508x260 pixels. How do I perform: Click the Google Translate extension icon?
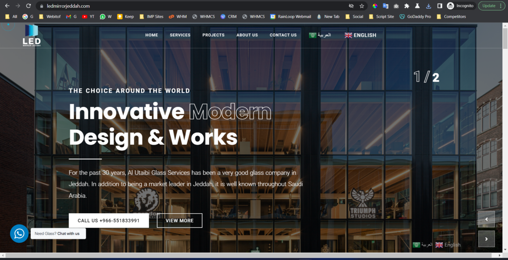[385, 6]
